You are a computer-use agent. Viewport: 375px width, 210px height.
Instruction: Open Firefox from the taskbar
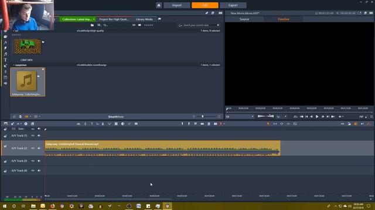52,206
